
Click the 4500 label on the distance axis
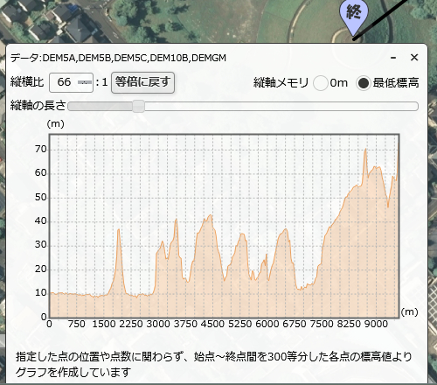click(212, 324)
